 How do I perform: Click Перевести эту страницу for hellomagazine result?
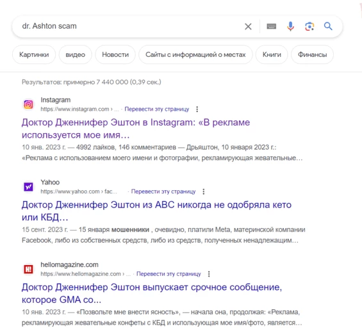[x=169, y=274]
